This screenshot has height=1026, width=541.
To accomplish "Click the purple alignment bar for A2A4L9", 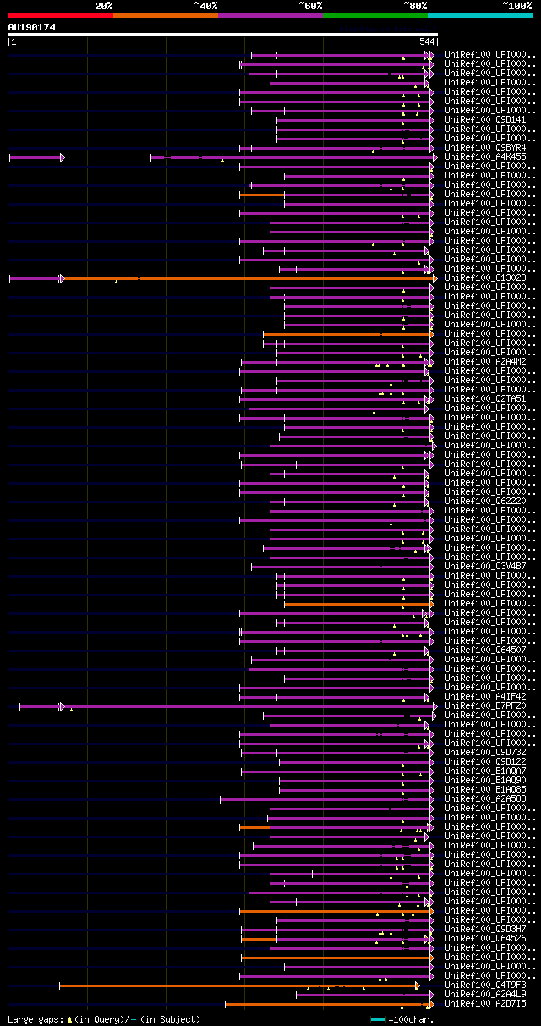I will click(364, 995).
